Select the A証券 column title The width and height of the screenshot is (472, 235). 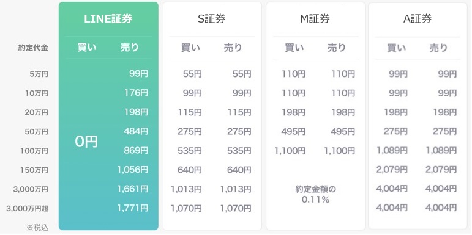418,19
